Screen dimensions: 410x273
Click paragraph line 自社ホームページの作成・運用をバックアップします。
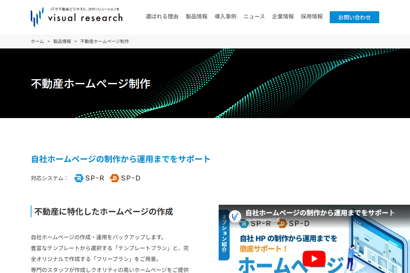click(98, 237)
